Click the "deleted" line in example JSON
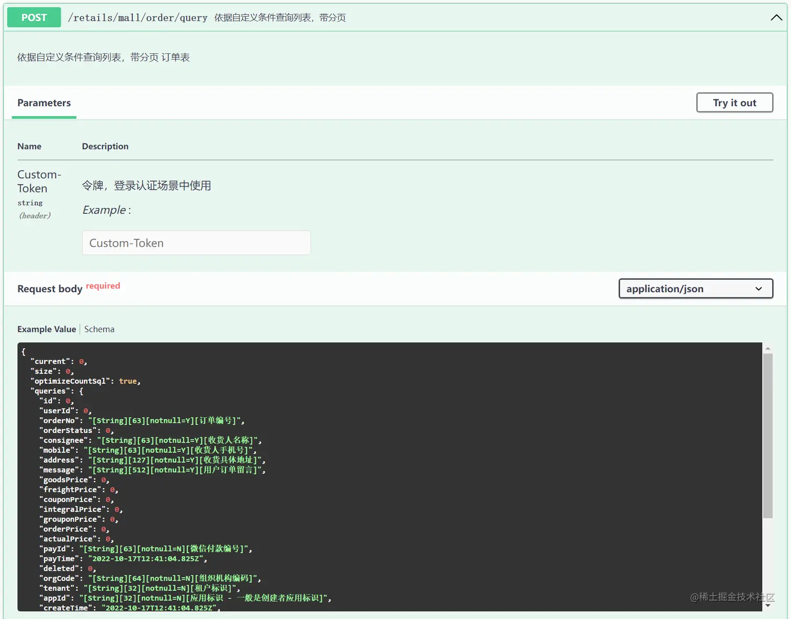The height and width of the screenshot is (619, 791). tap(67, 568)
